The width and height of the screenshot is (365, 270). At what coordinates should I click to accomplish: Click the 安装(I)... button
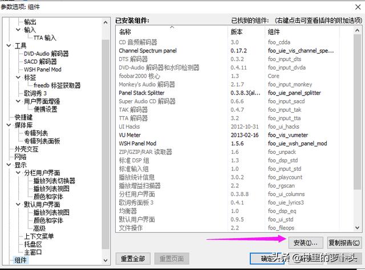(x=306, y=243)
